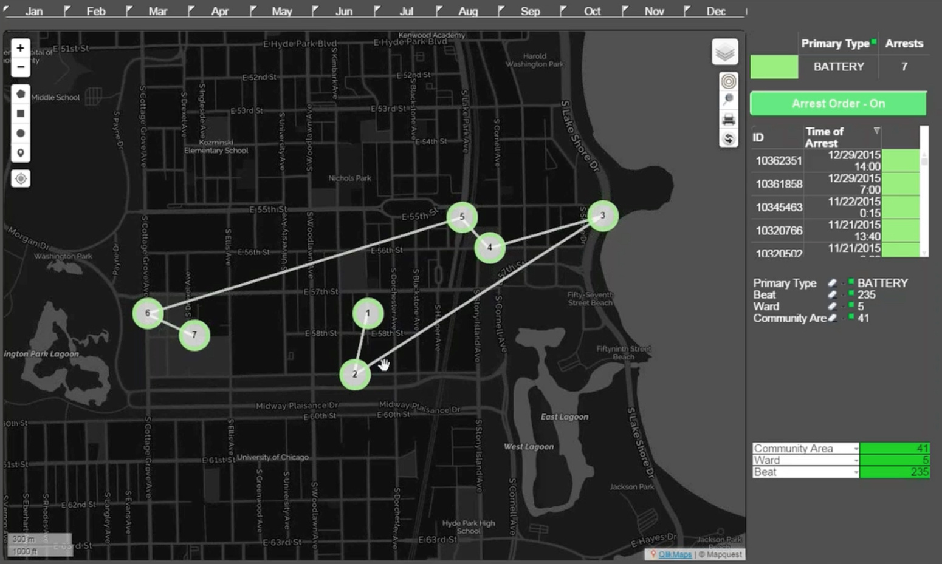Image resolution: width=942 pixels, height=564 pixels.
Task: Choose the location pin marker tool
Action: click(20, 153)
